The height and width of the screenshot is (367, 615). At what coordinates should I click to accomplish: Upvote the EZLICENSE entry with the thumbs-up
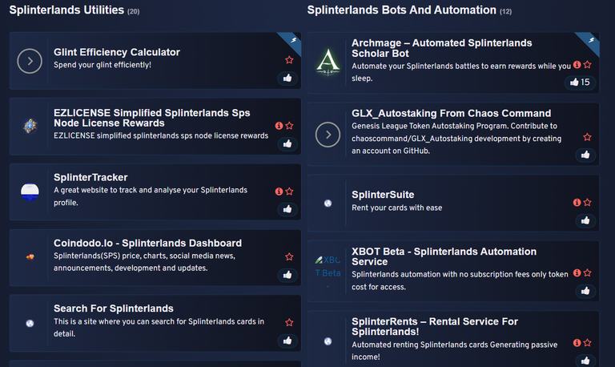click(x=287, y=143)
